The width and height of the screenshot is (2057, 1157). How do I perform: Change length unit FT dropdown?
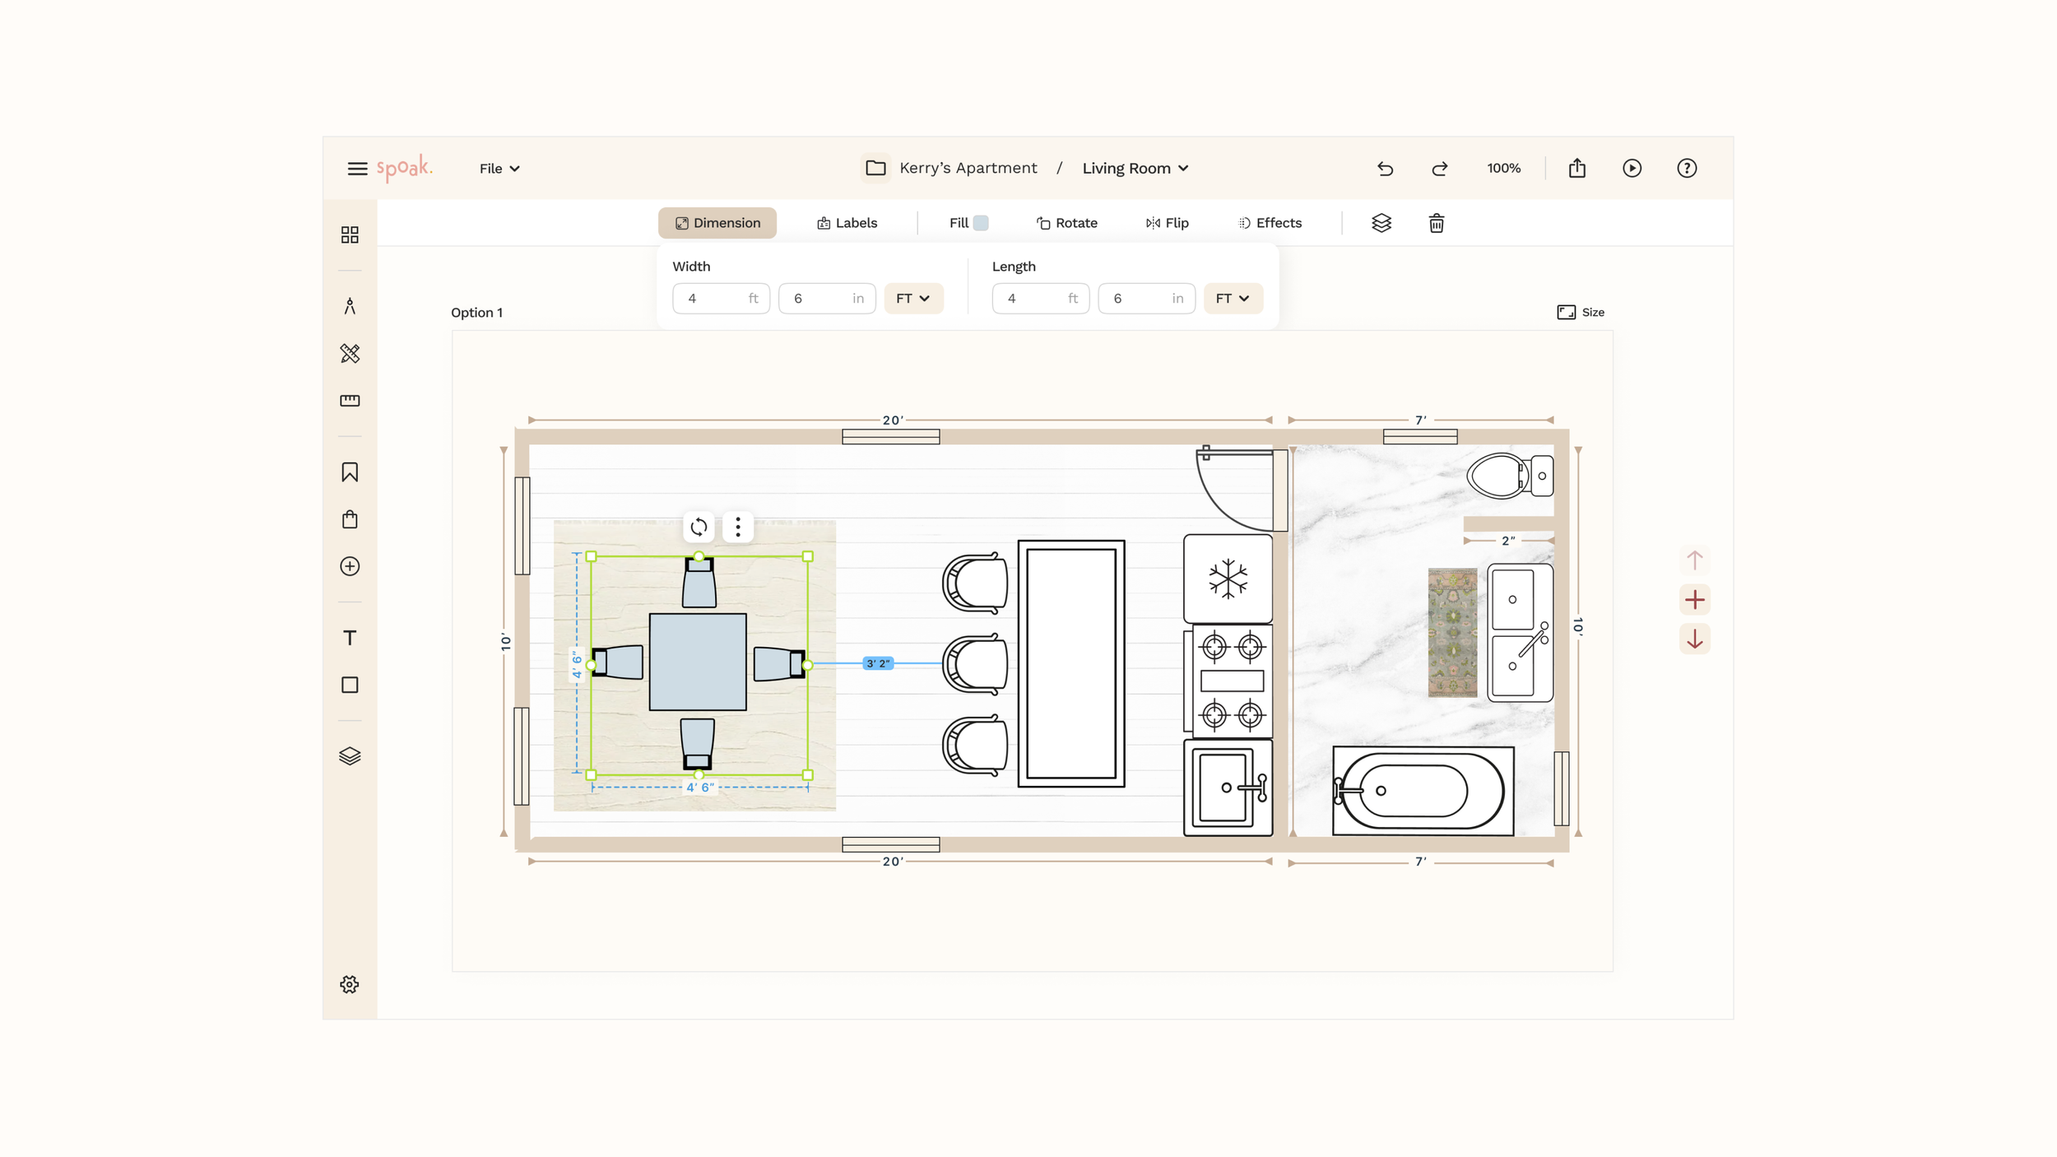pyautogui.click(x=1233, y=299)
